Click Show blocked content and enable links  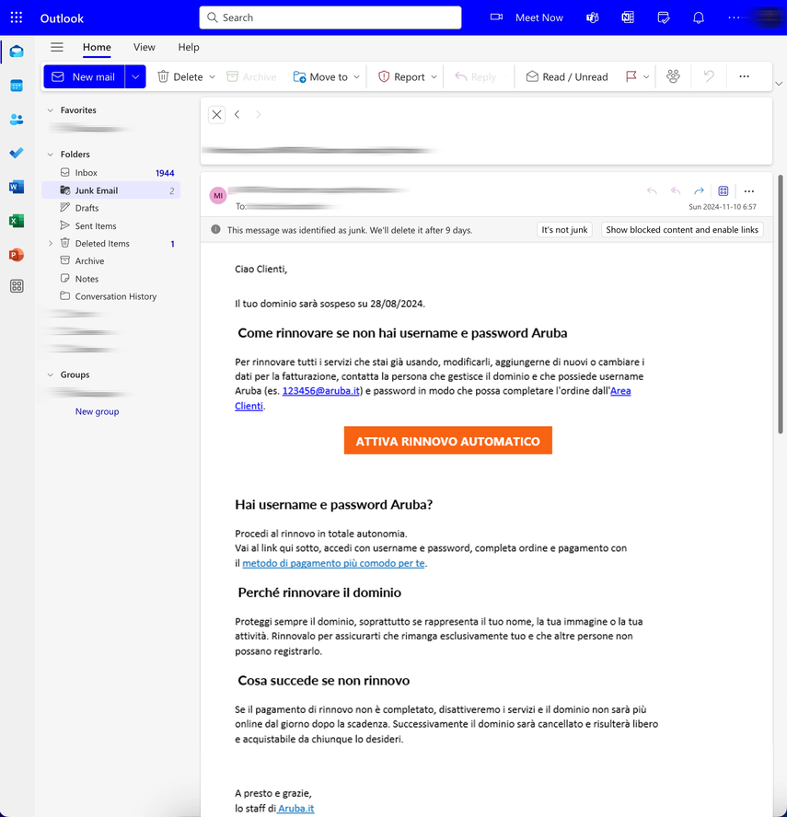681,229
